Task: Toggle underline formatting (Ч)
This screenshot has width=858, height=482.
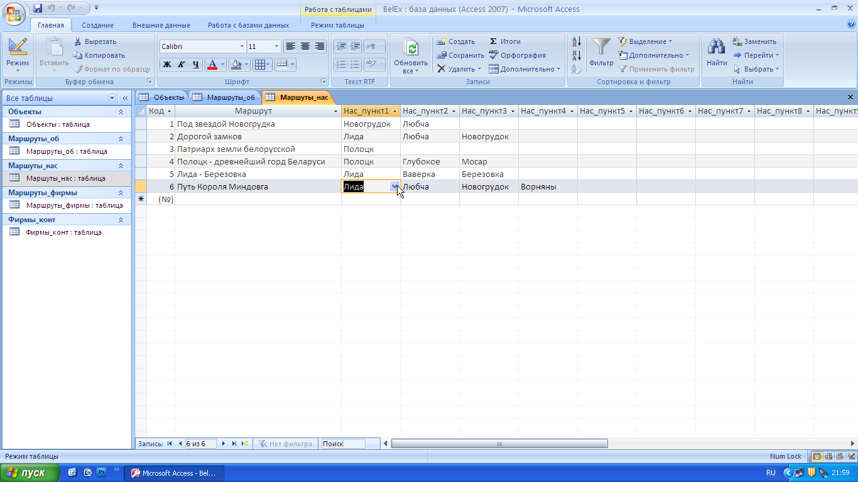Action: [x=196, y=64]
